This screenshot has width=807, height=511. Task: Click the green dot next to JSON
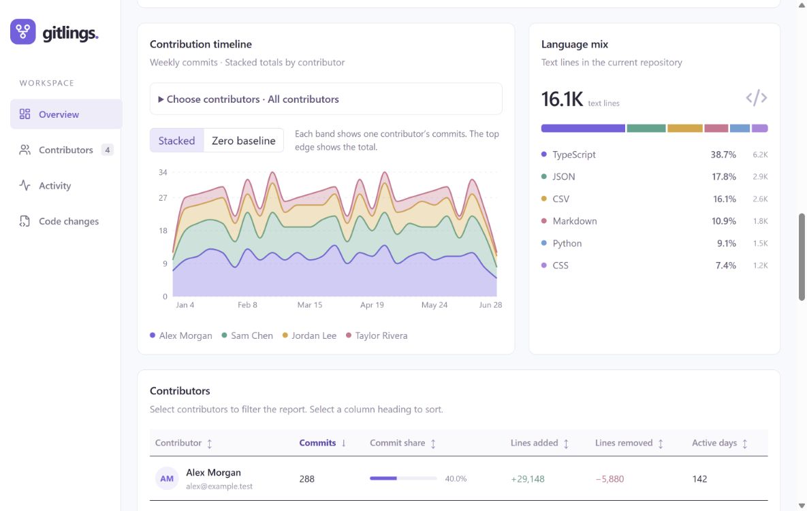544,176
